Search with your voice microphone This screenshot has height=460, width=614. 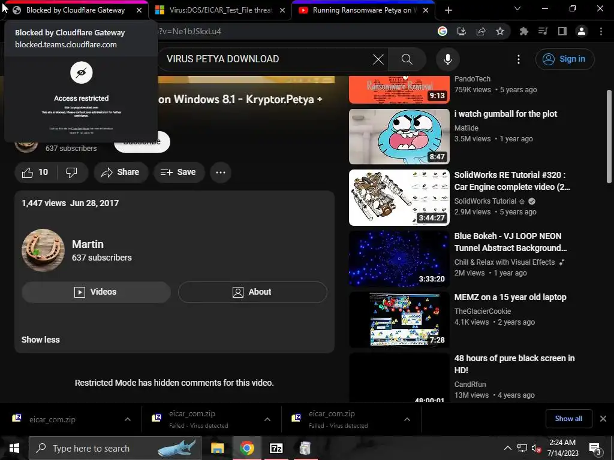[x=448, y=59]
